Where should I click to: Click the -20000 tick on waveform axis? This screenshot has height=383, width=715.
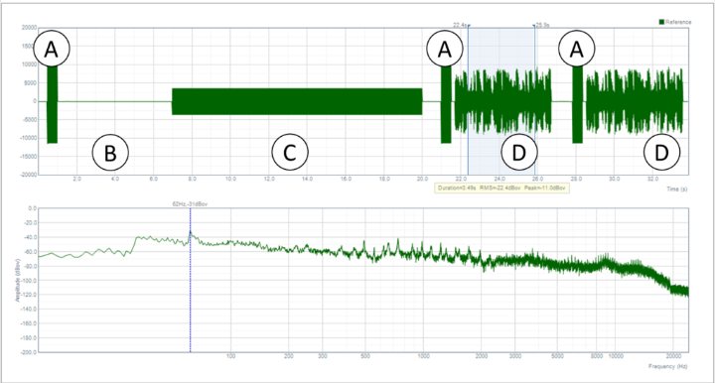pyautogui.click(x=28, y=175)
